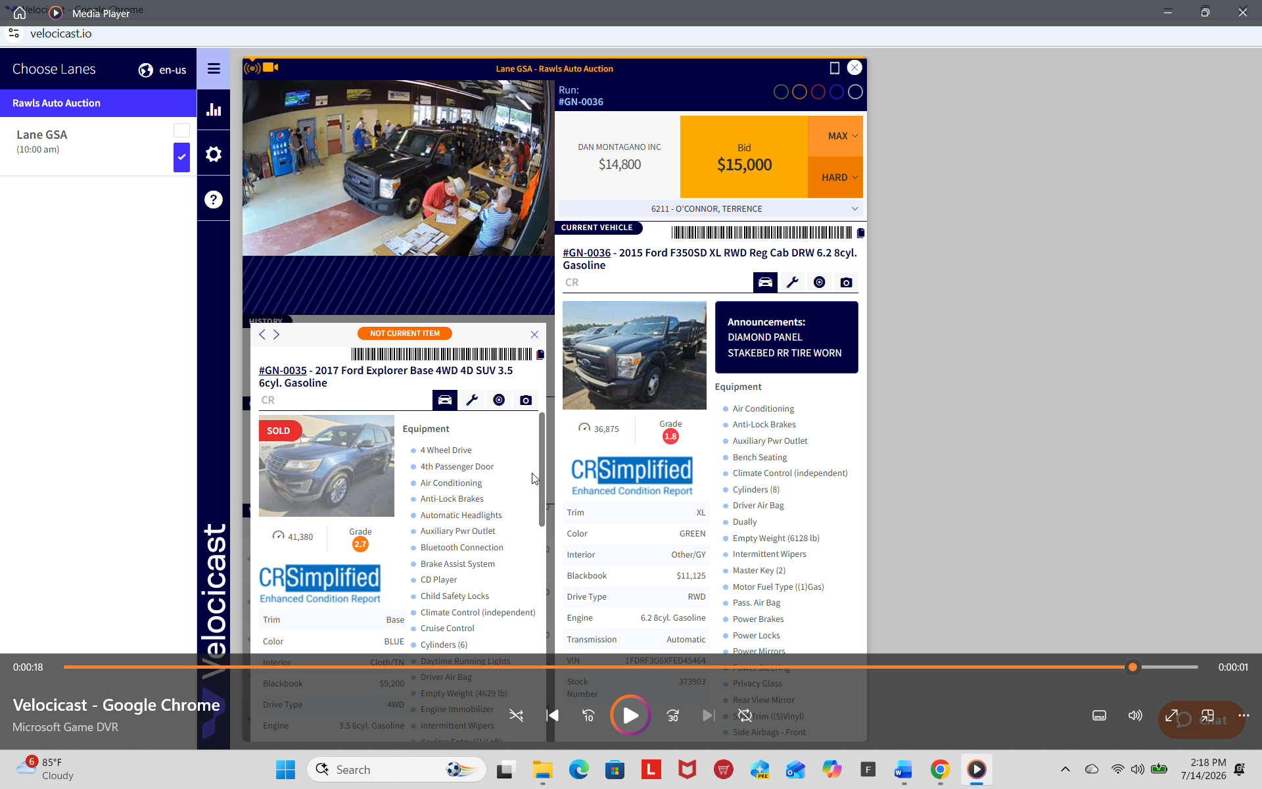The height and width of the screenshot is (789, 1262).
Task: Close the Not Current Item history popup
Action: click(x=534, y=334)
